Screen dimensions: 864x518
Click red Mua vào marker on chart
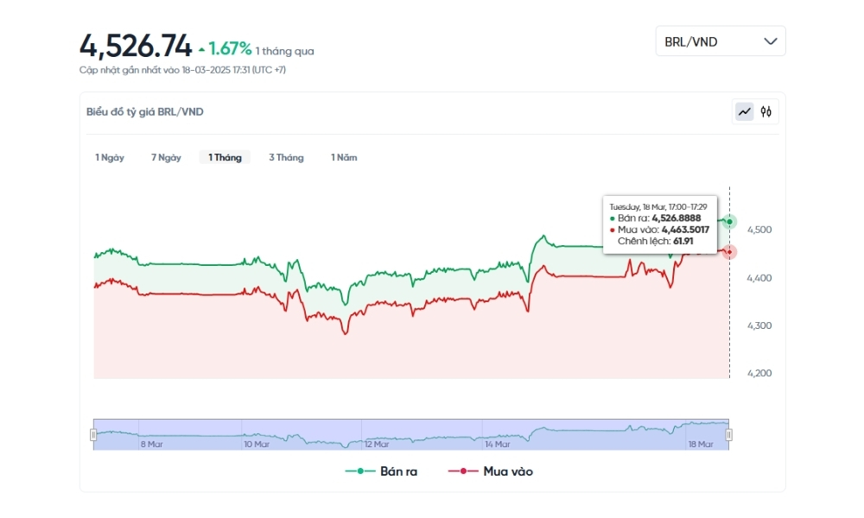[730, 251]
